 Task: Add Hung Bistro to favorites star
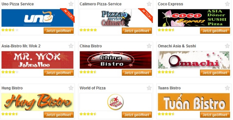point(71,88)
